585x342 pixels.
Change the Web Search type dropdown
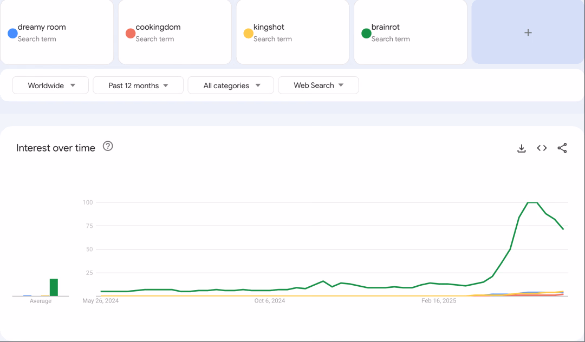click(x=318, y=85)
